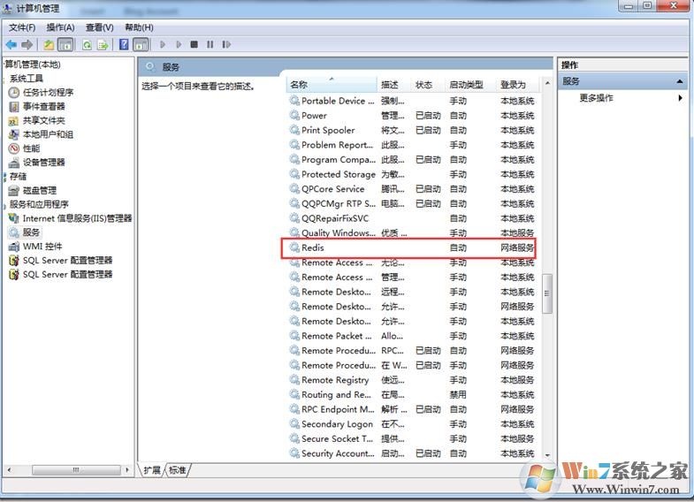Click the Start service play icon

(163, 44)
